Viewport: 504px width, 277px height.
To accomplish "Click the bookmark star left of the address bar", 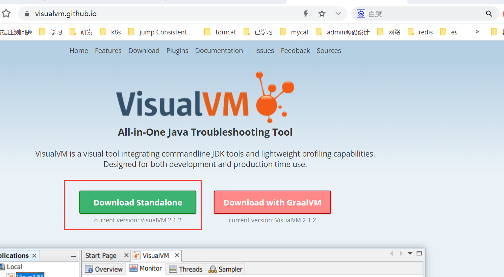I will coord(6,13).
